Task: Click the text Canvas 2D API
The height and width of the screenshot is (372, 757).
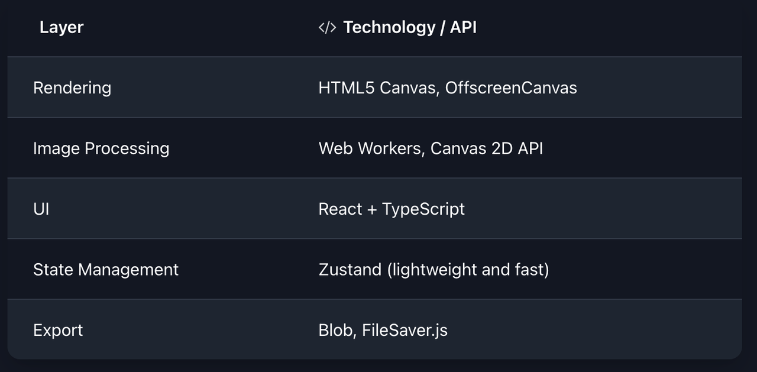Action: coord(487,148)
